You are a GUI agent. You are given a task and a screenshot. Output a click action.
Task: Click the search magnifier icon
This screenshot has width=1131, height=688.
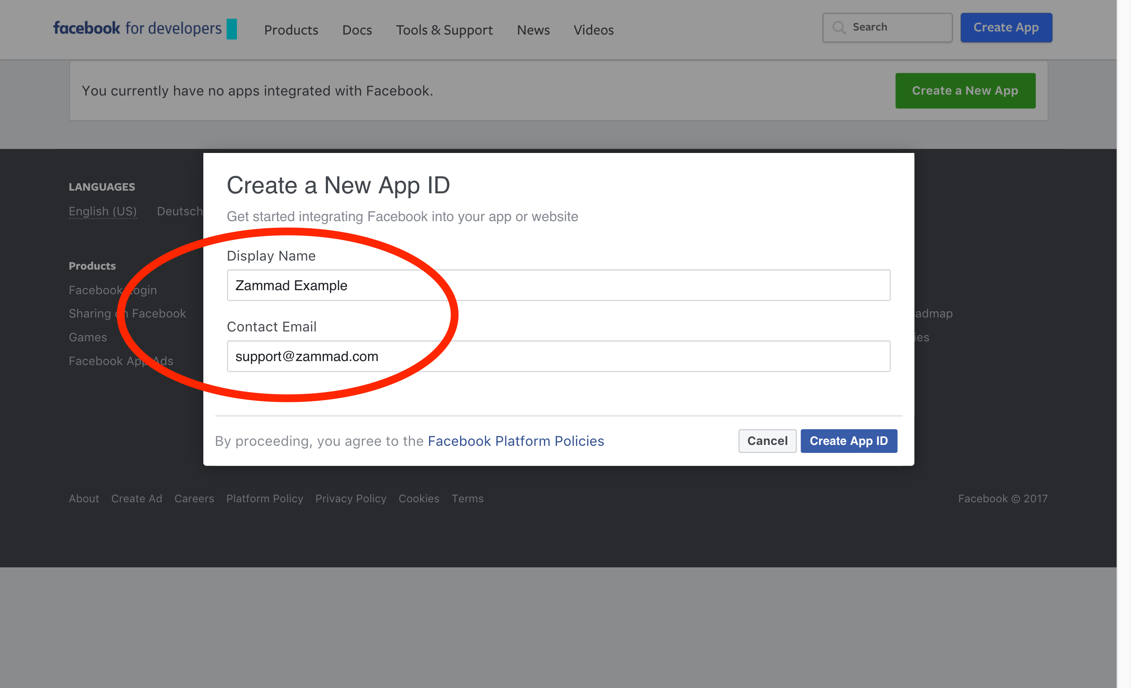click(x=839, y=27)
